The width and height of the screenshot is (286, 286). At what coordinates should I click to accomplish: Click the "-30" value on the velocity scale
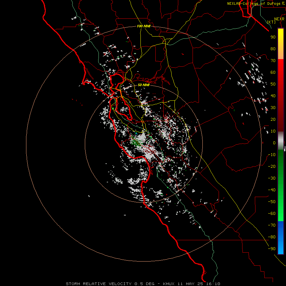click(x=272, y=178)
